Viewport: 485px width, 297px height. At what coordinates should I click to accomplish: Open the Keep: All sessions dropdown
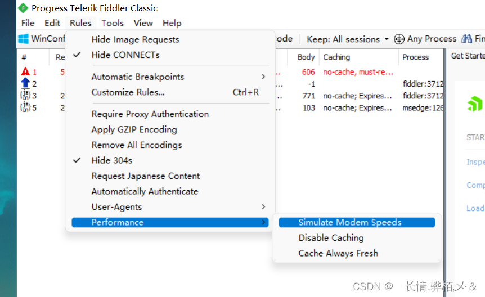(347, 39)
